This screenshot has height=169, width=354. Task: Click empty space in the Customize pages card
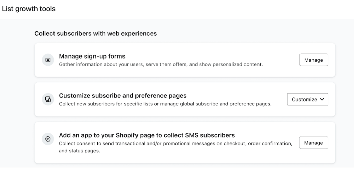pyautogui.click(x=280, y=111)
